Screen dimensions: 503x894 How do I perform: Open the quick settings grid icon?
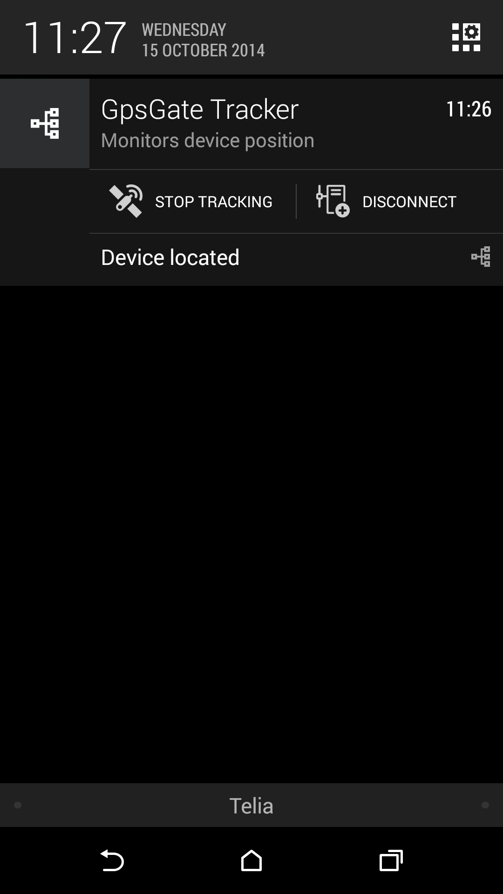point(466,37)
